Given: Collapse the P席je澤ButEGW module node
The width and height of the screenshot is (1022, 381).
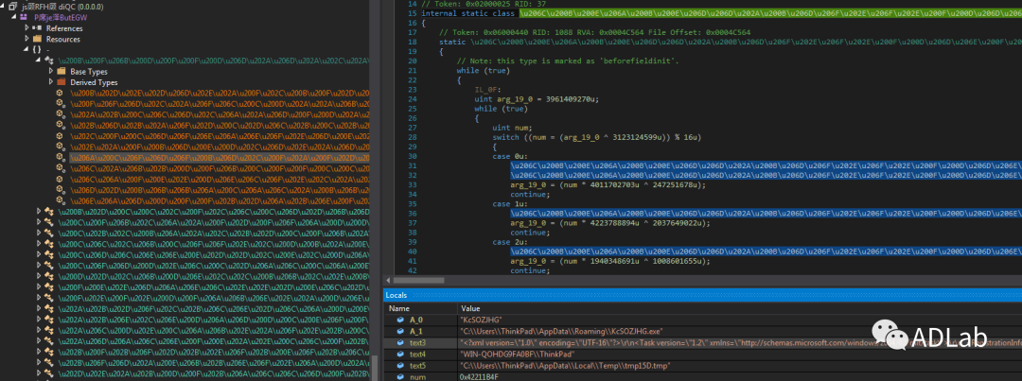Looking at the screenshot, I should [14, 17].
